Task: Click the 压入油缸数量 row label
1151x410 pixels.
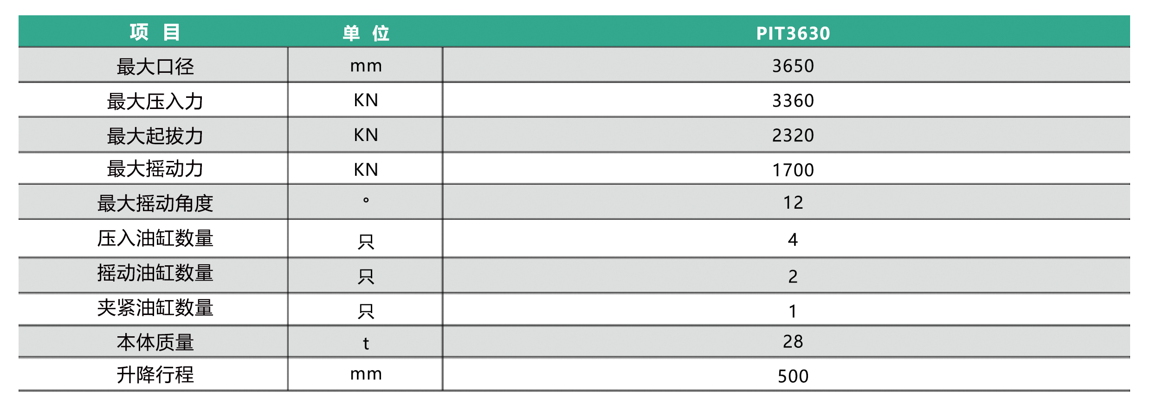Action: (x=155, y=238)
